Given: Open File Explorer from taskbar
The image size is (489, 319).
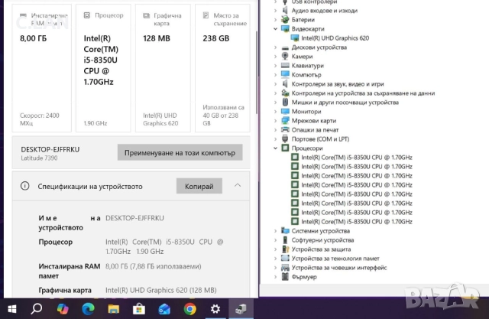Looking at the screenshot, I should (114, 309).
